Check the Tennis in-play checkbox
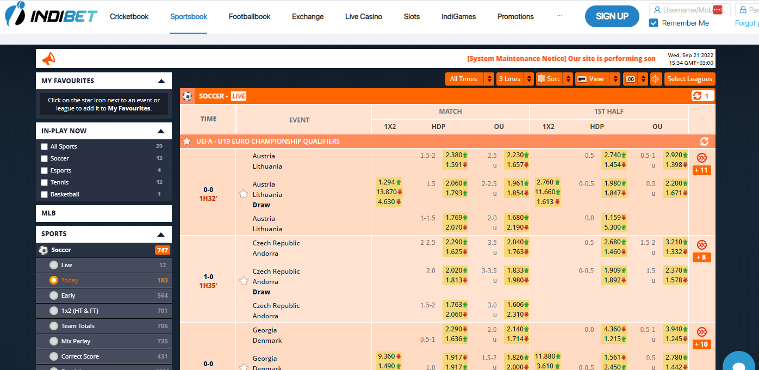 (45, 182)
